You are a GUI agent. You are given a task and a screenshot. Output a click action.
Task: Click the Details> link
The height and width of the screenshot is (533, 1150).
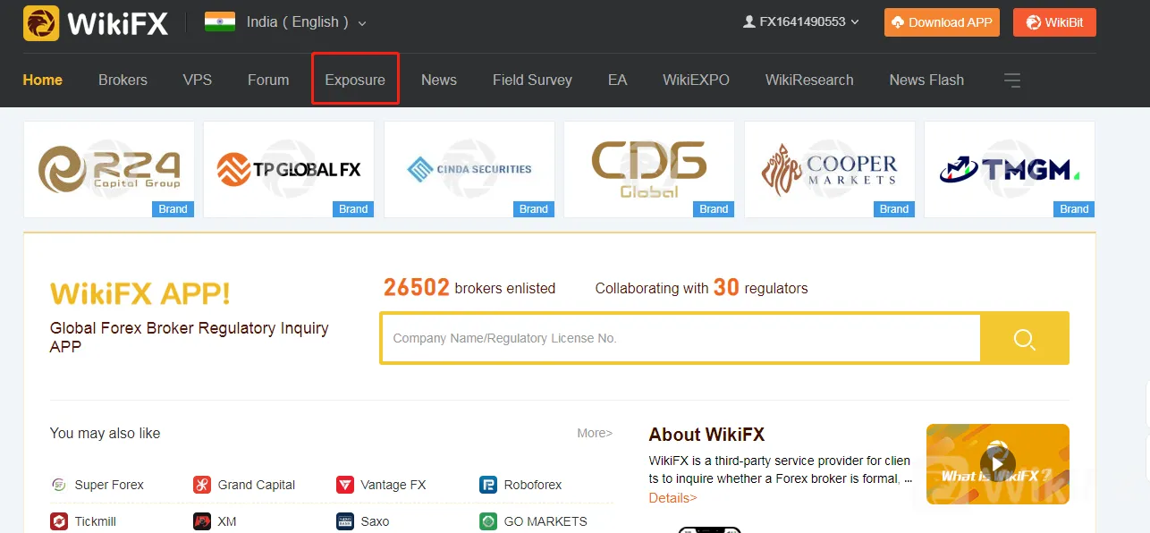(672, 497)
